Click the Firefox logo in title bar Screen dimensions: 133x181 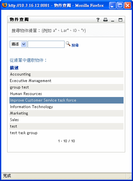5,5
